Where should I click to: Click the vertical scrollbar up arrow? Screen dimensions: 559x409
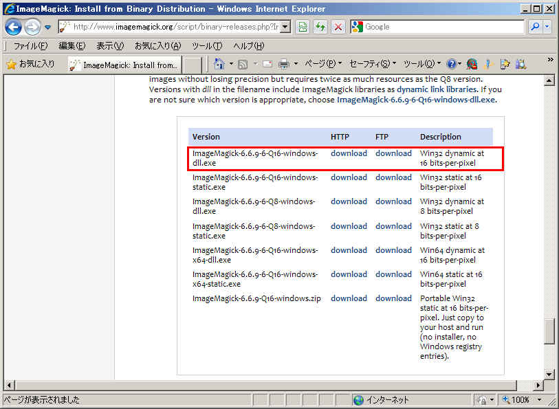549,81
